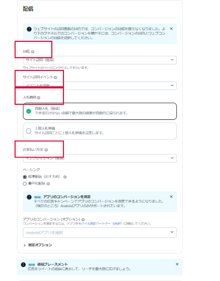Image resolution: width=220 pixels, height=281 pixels.
Task: Click NEW badge in アプリのコンバージョン notice
Action: [x=37, y=197]
